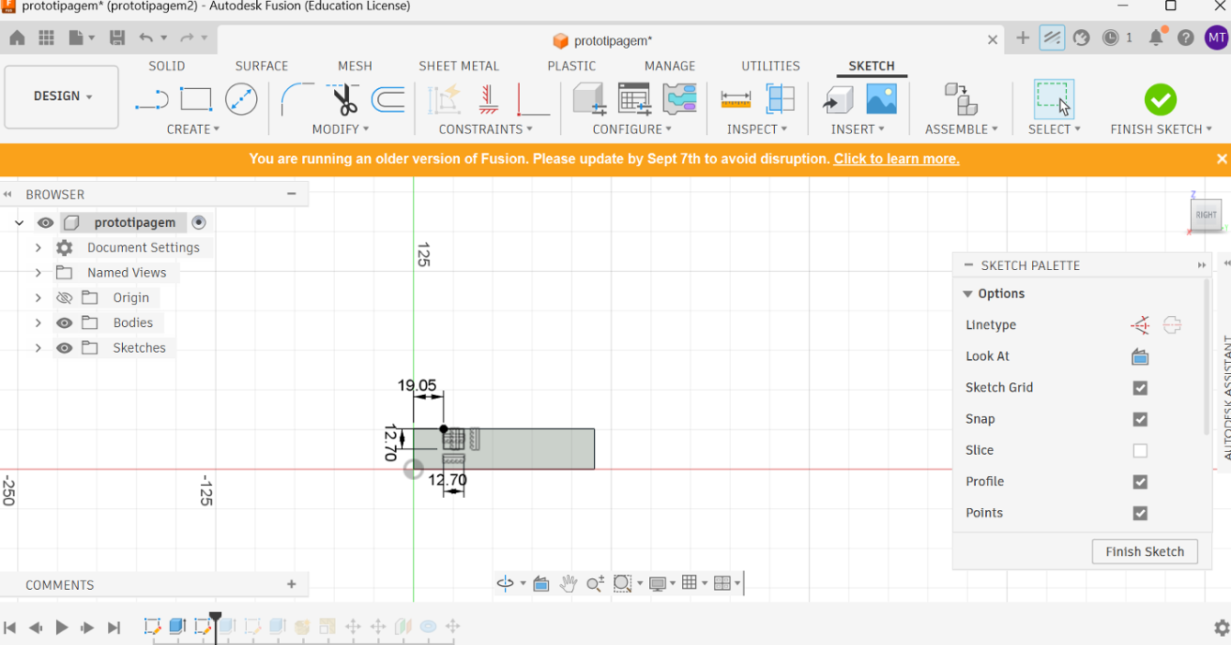Switch to the MESH tab

pyautogui.click(x=355, y=66)
